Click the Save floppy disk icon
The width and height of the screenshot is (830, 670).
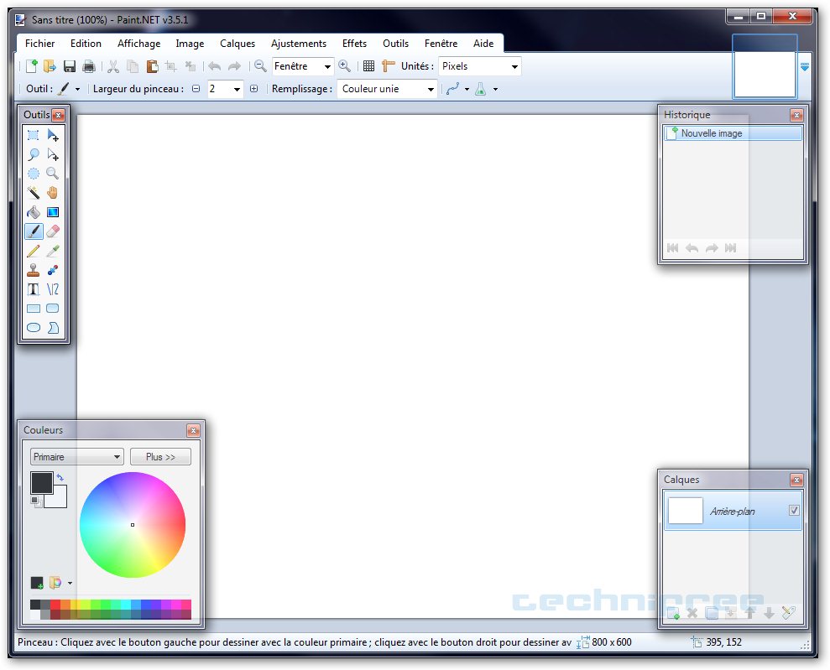point(70,66)
